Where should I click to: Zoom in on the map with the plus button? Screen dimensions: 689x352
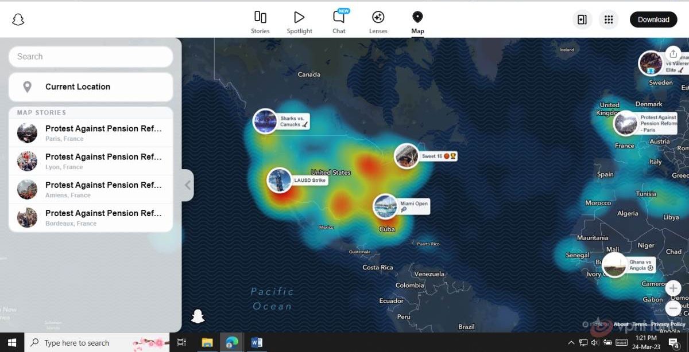(673, 288)
